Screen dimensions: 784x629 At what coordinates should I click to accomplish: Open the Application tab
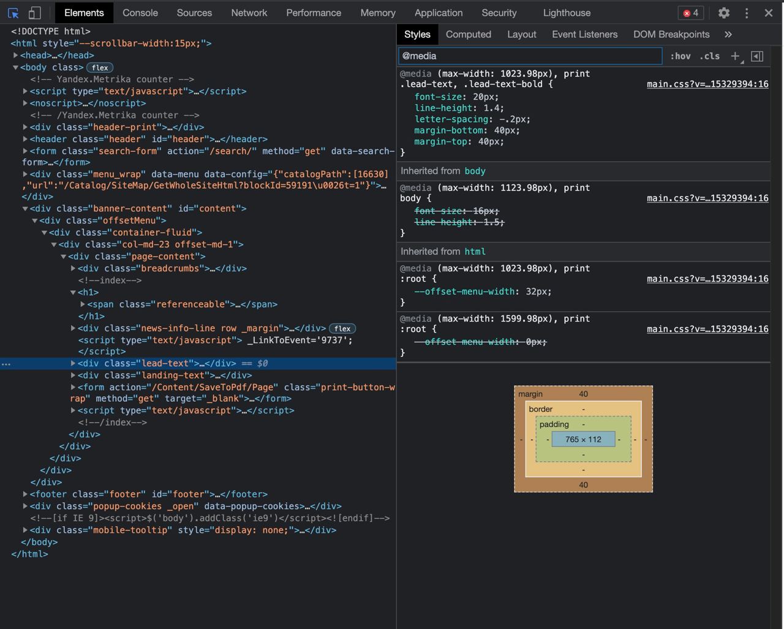pos(439,13)
